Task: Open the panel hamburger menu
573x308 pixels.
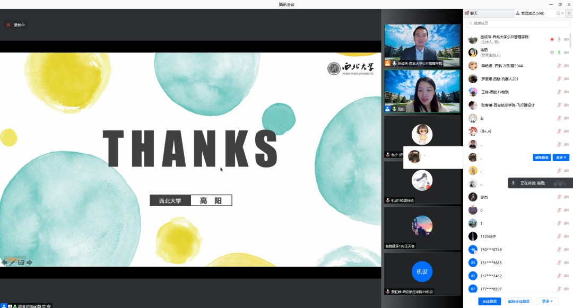Action: pyautogui.click(x=569, y=13)
